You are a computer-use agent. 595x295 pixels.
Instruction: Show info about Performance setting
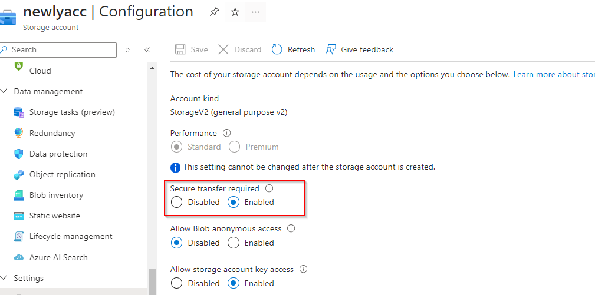[227, 133]
